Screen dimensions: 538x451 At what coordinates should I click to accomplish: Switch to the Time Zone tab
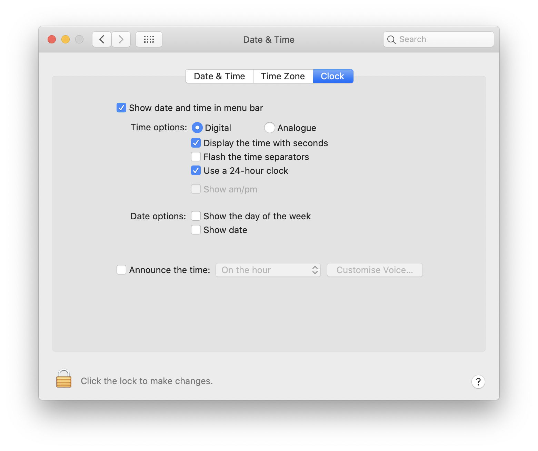(283, 76)
